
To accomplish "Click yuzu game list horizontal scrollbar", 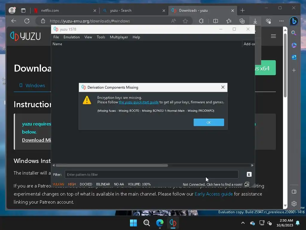I will click(x=112, y=165).
